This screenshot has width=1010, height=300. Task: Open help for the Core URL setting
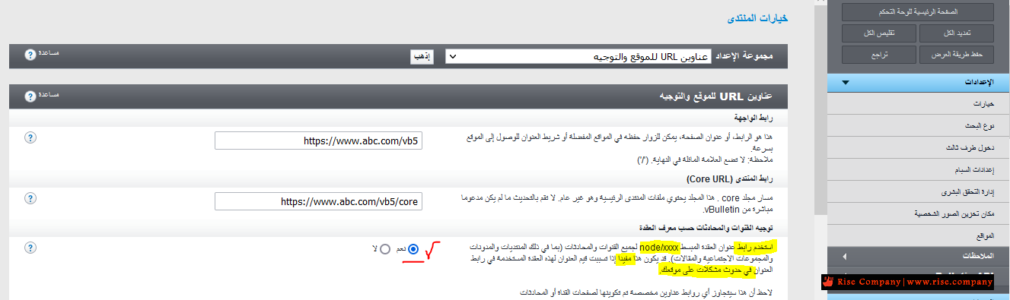tap(30, 197)
